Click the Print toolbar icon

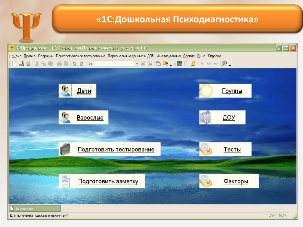click(59, 64)
